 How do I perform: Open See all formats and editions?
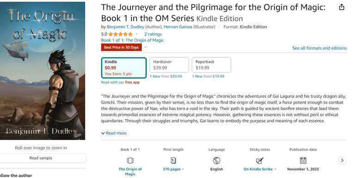[x=319, y=48]
